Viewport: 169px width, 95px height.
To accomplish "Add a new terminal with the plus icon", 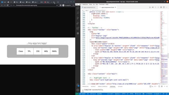I will pyautogui.click(x=155, y=86).
